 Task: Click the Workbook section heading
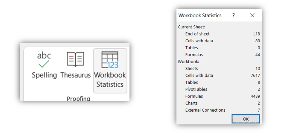[x=188, y=61]
